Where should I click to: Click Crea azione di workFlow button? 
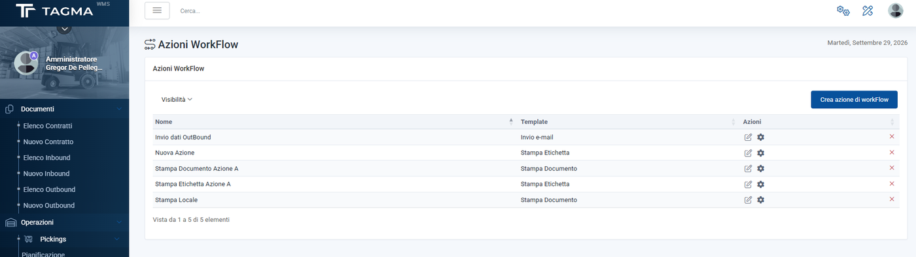854,100
